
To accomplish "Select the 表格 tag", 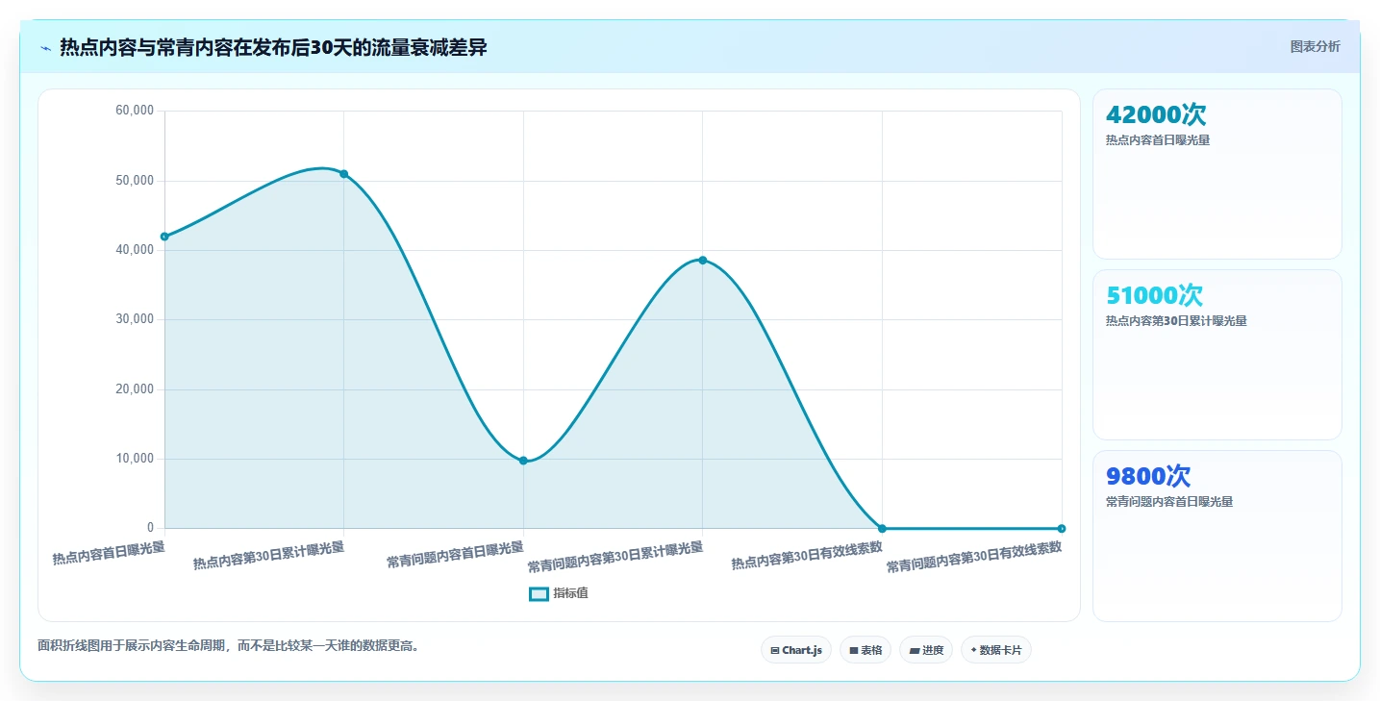I will coord(866,650).
